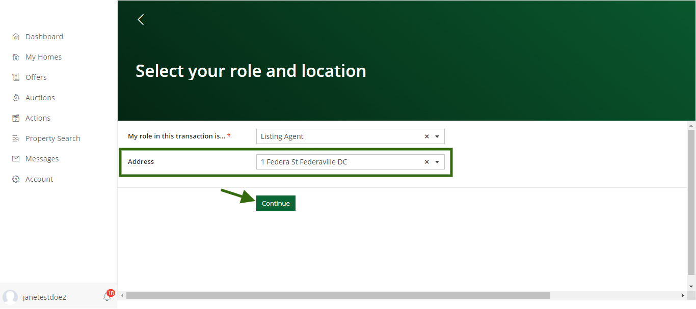
Task: Open the Listing Agent combo box
Action: pos(351,136)
